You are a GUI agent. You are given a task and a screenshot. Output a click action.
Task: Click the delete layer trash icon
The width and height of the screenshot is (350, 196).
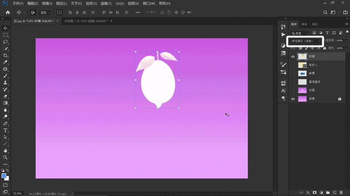point(341,192)
